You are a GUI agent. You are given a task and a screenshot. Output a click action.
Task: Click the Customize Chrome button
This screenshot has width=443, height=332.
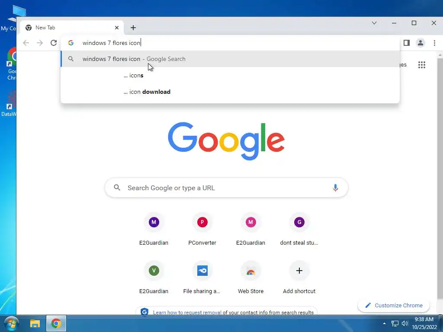(394, 306)
